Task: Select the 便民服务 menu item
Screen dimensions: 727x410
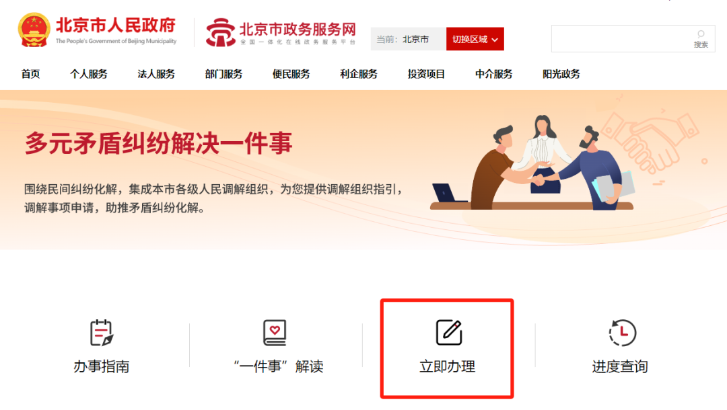Action: 291,74
